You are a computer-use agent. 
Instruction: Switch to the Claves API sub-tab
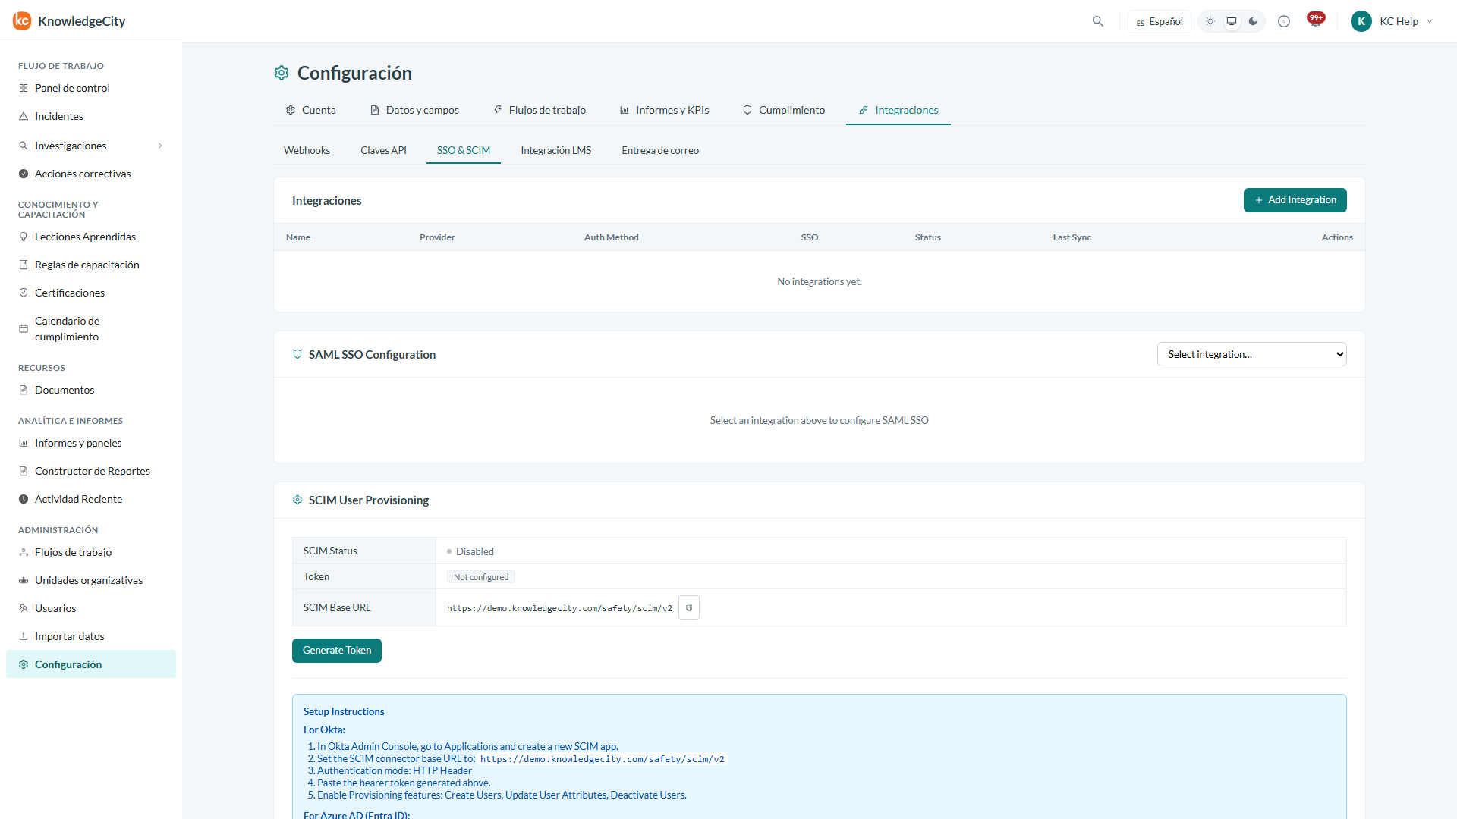(x=383, y=150)
